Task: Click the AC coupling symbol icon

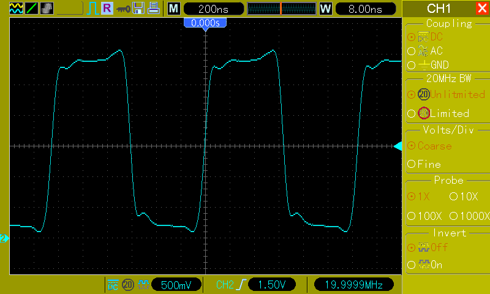Action: pyautogui.click(x=423, y=51)
